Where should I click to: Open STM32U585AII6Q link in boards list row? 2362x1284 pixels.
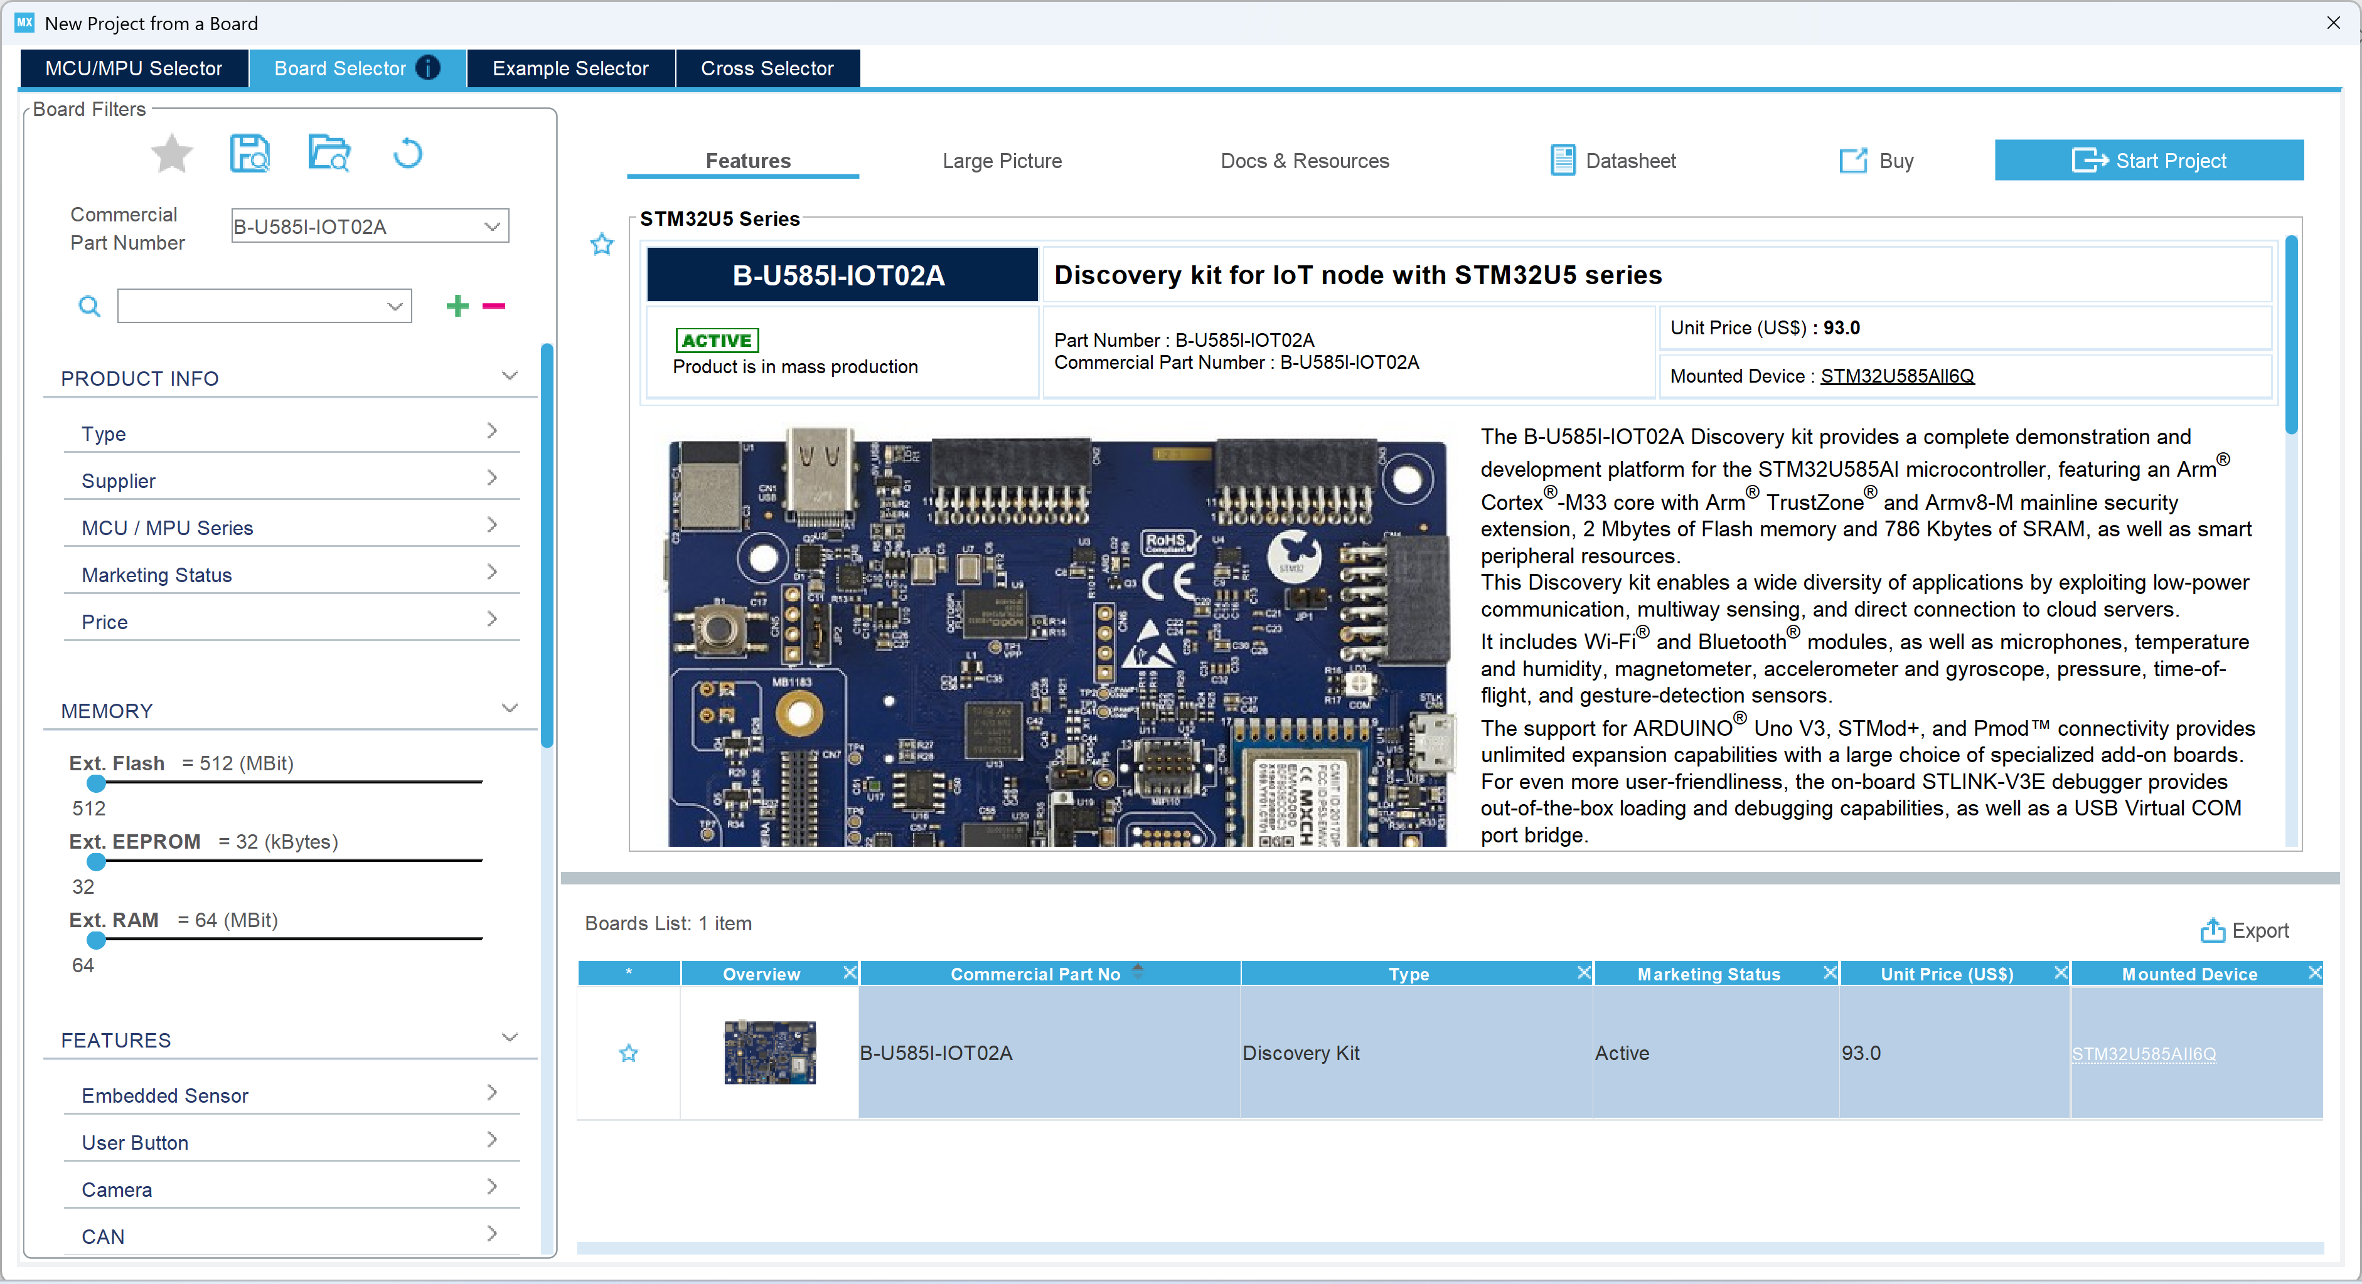click(x=2143, y=1054)
